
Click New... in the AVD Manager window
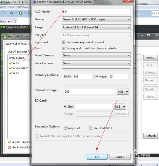(x=150, y=58)
